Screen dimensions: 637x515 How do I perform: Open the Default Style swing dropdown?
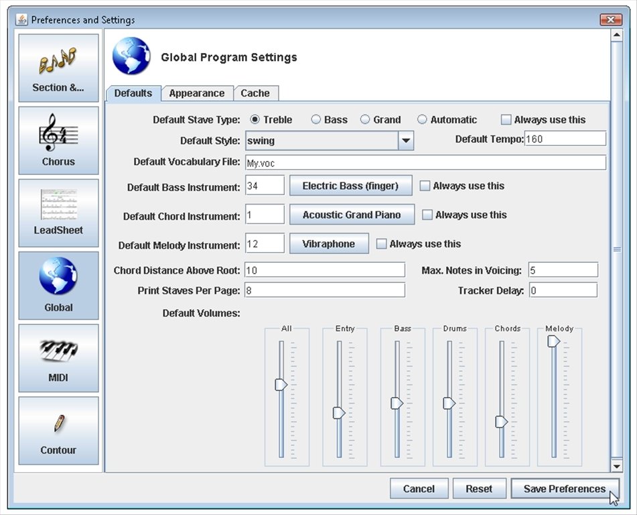330,141
